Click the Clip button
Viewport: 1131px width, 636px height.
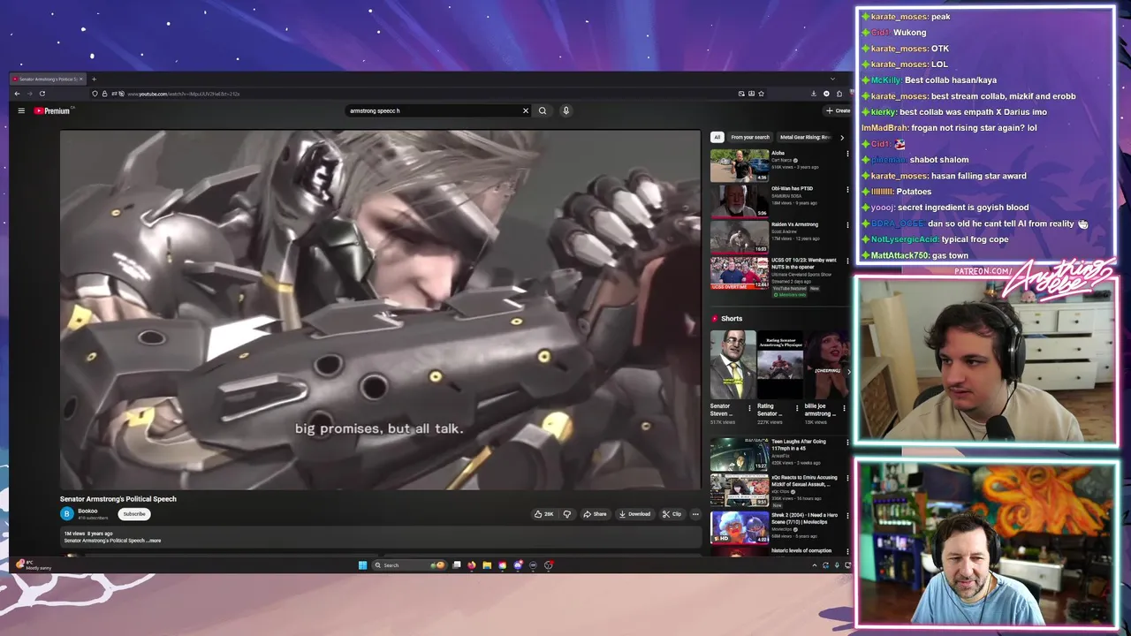672,514
